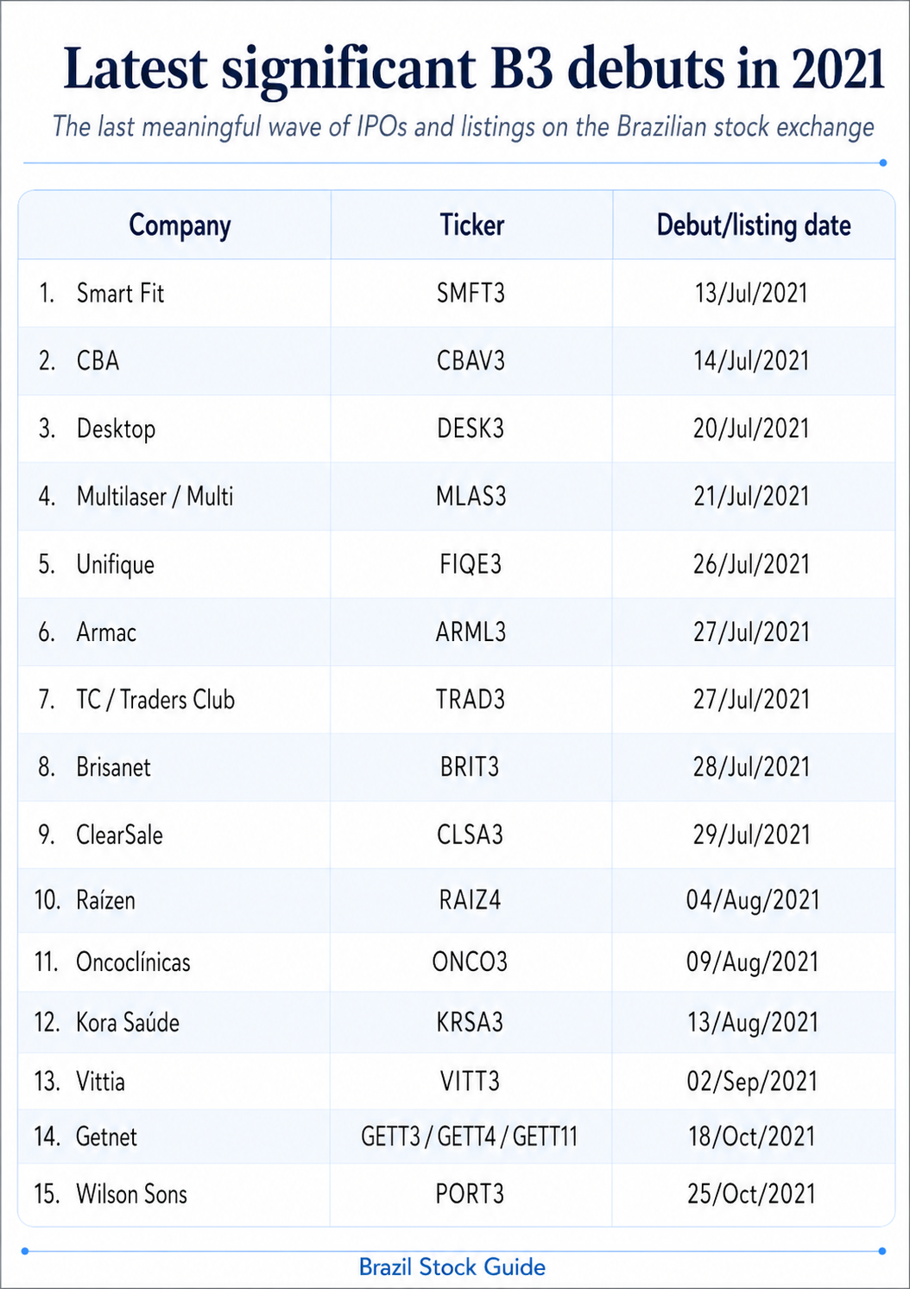
Task: Select the Smart Fit company row
Action: point(457,293)
